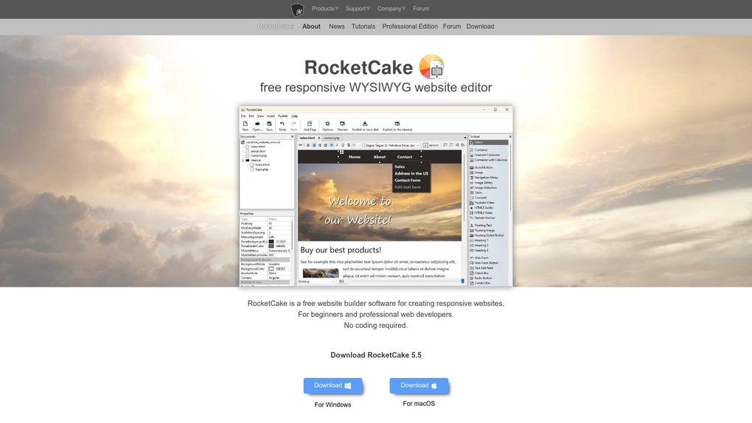Select login.php in the Documents tree
Screen dimensions: 752x423
pyautogui.click(x=262, y=169)
